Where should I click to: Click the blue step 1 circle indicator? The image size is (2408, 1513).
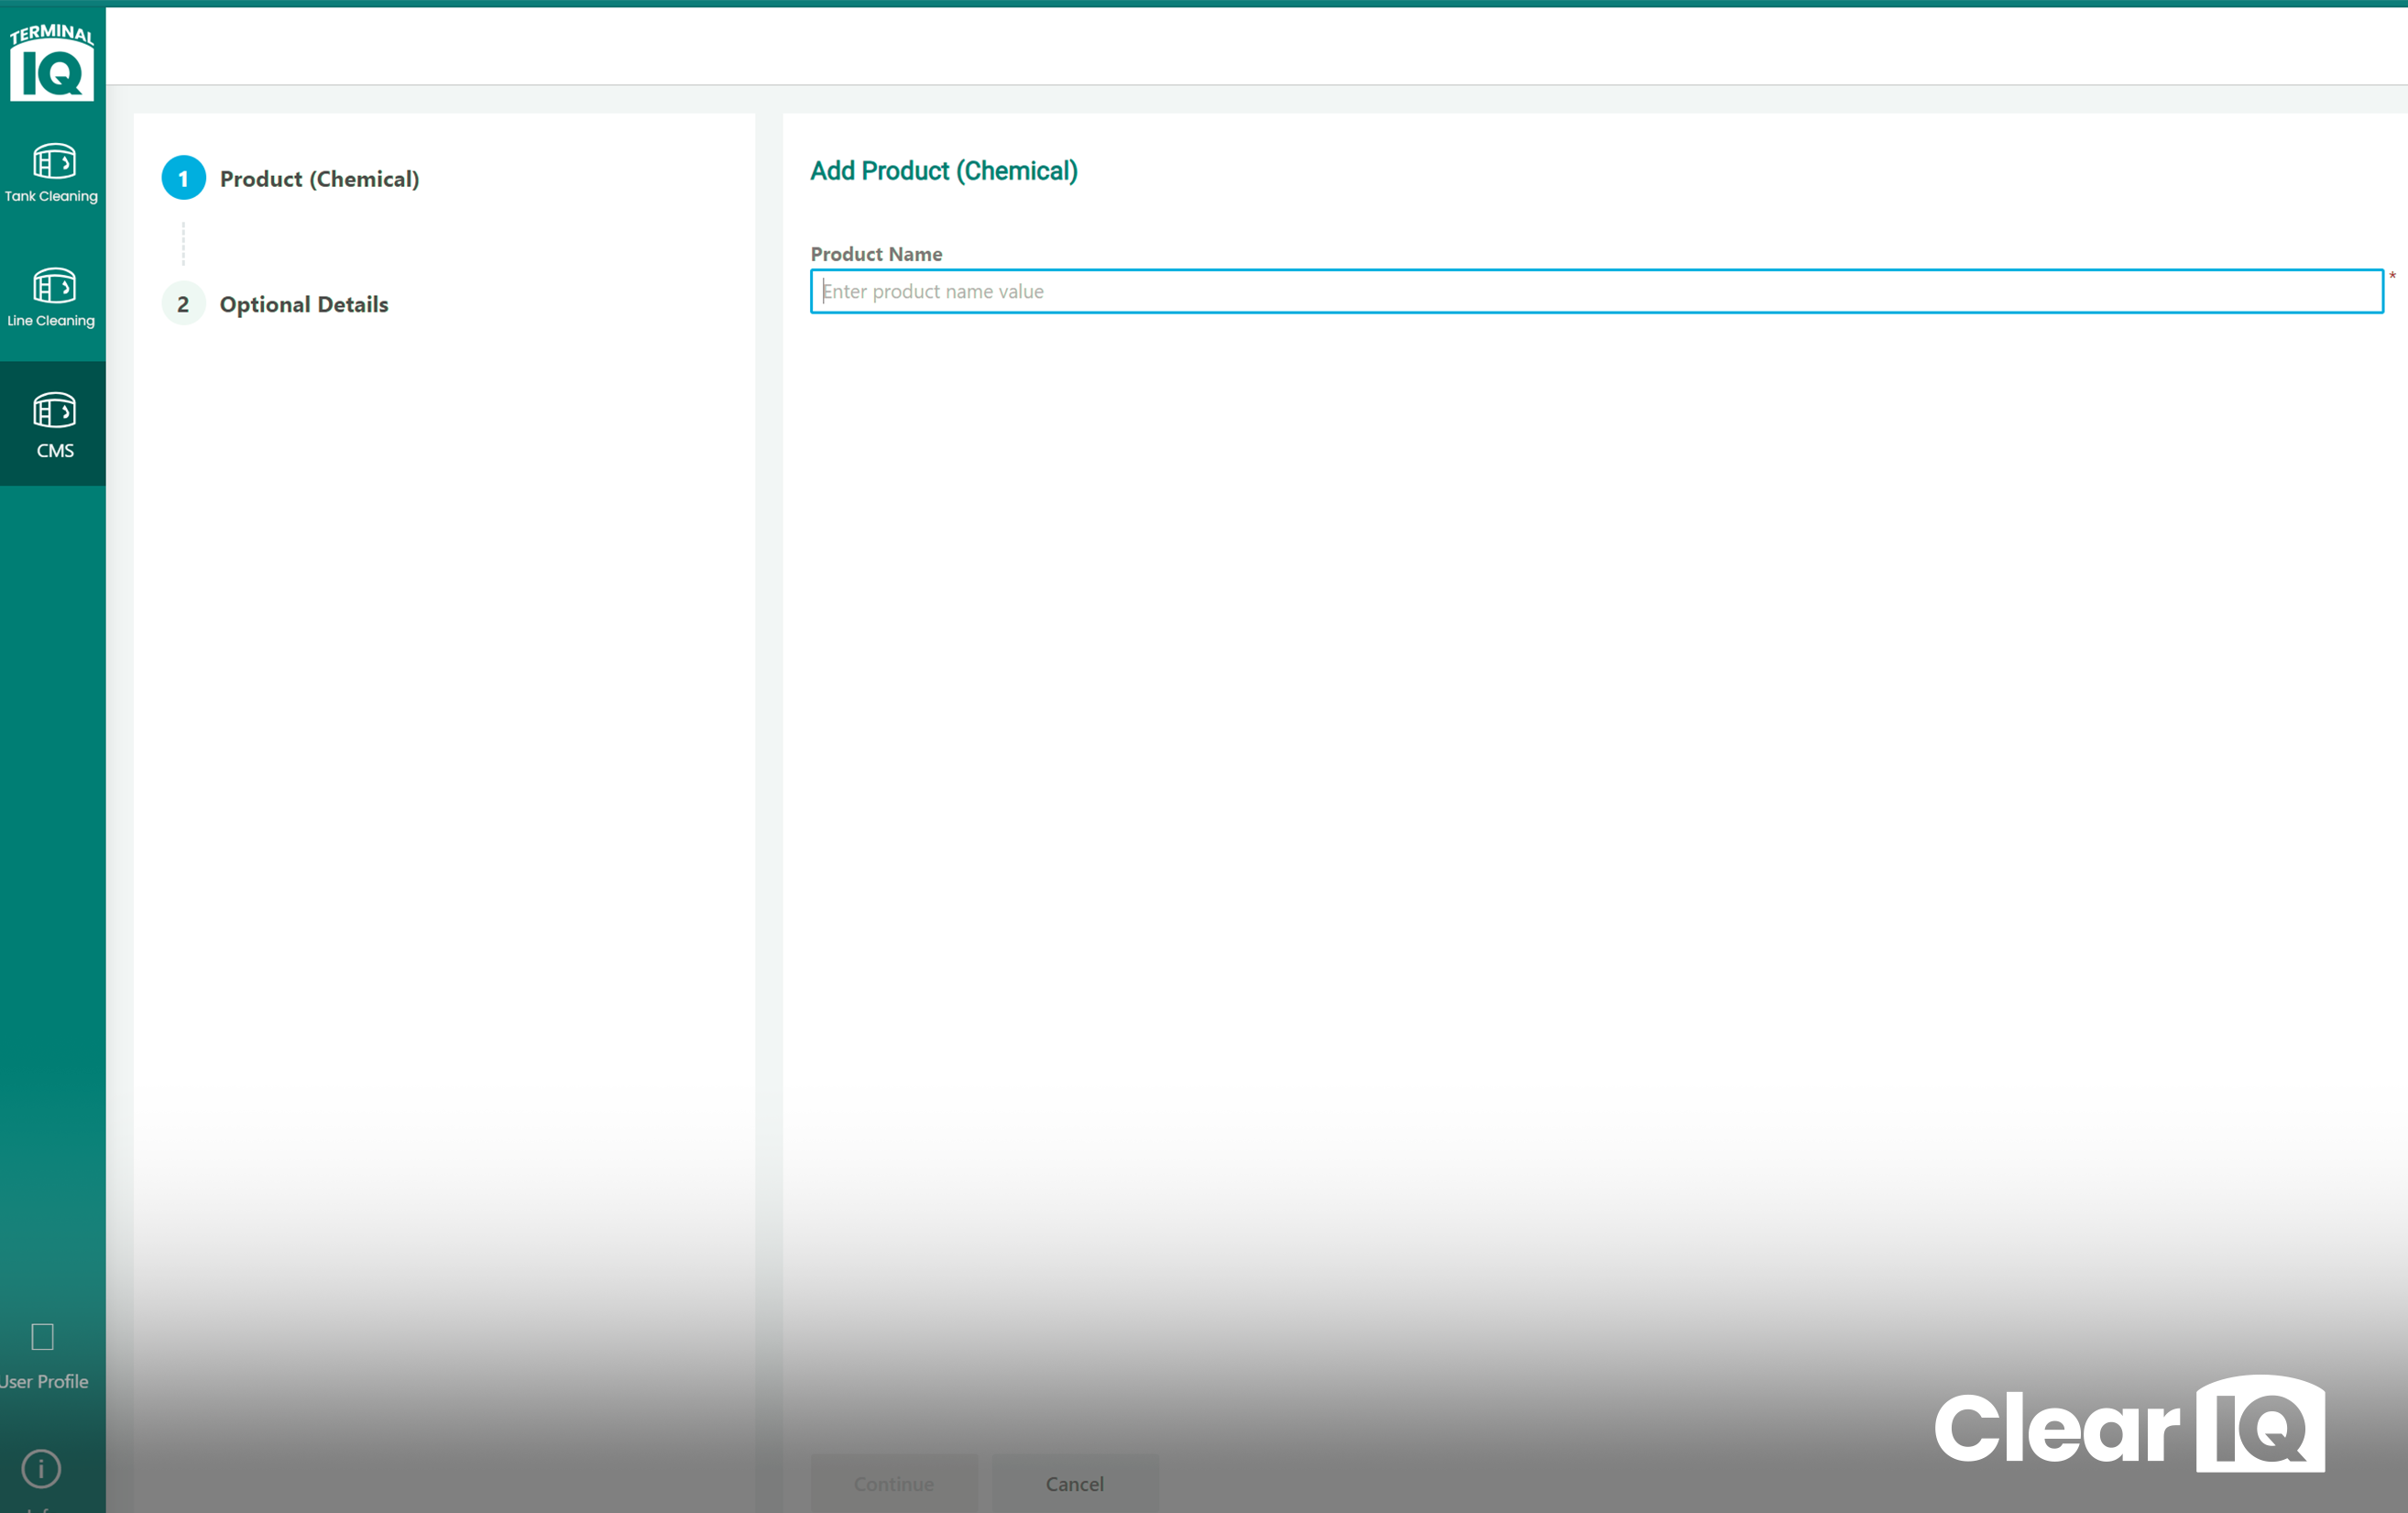coord(183,178)
